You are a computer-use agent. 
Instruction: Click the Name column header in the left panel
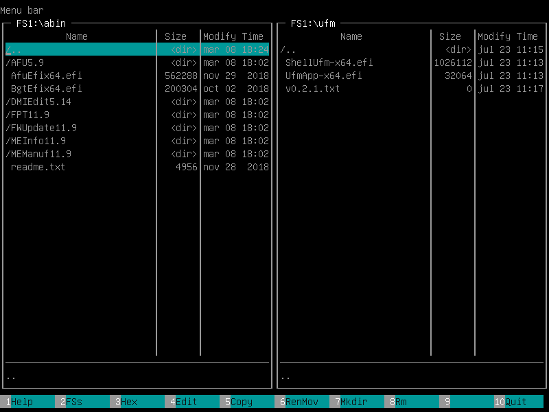click(x=76, y=36)
